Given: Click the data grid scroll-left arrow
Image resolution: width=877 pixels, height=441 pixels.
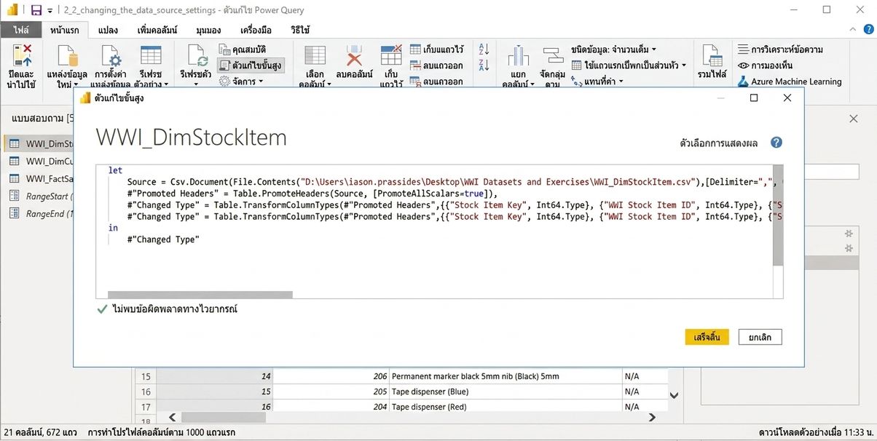Looking at the screenshot, I should coord(172,417).
